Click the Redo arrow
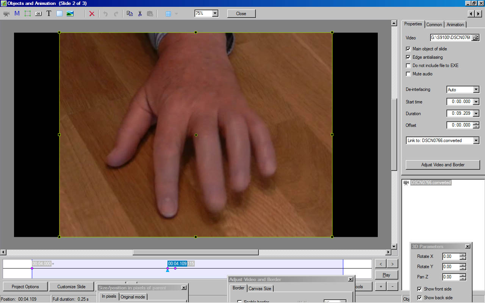The width and height of the screenshot is (485, 303). point(116,14)
